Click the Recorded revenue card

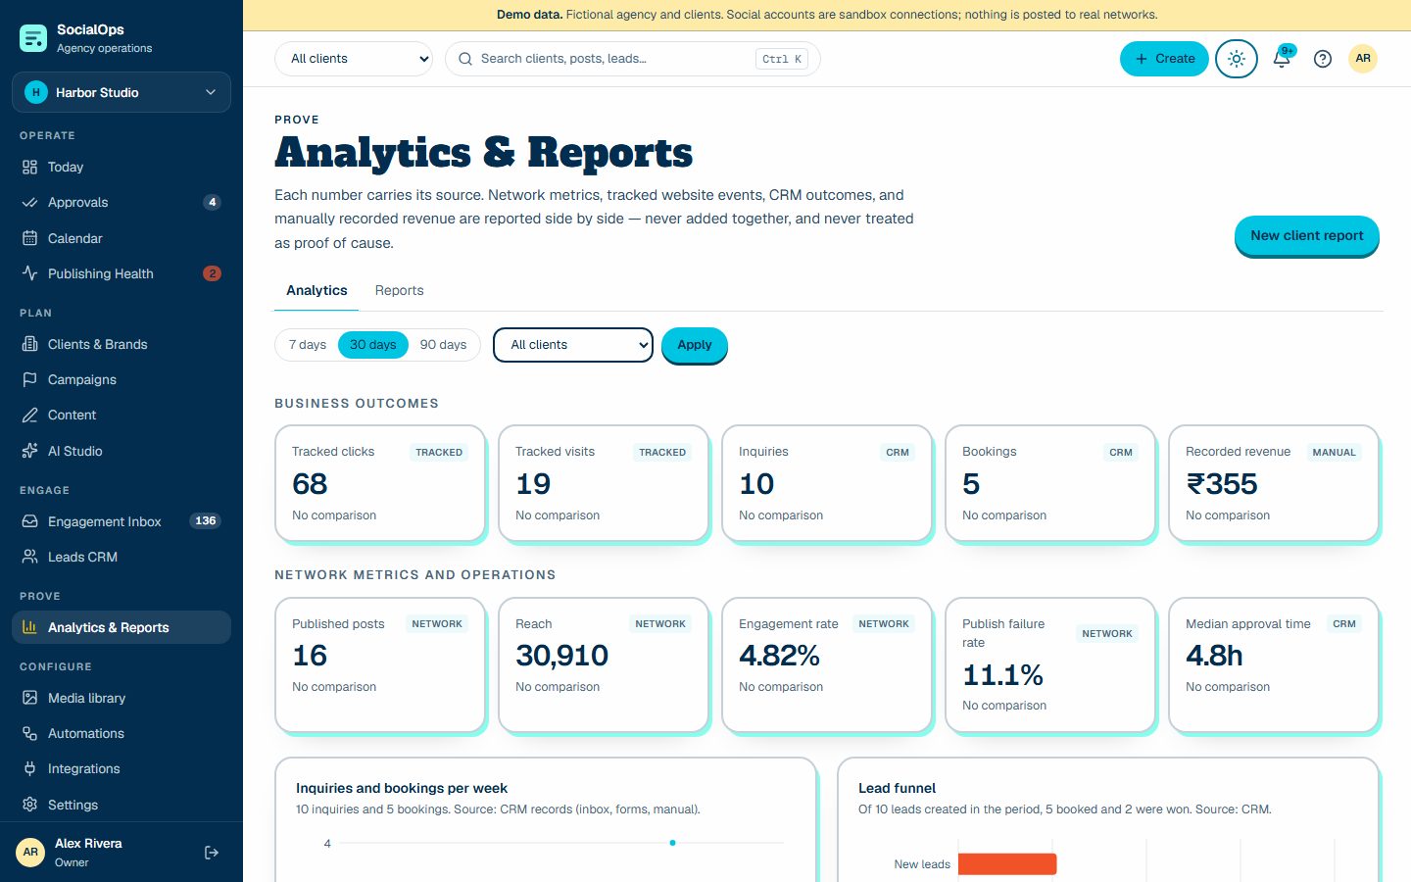click(x=1274, y=483)
